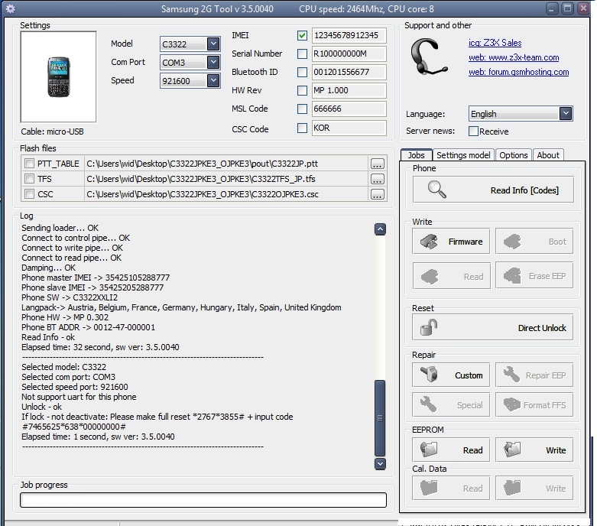597x526 pixels.
Task: Visit the www.z3x-team.com link
Action: point(514,57)
